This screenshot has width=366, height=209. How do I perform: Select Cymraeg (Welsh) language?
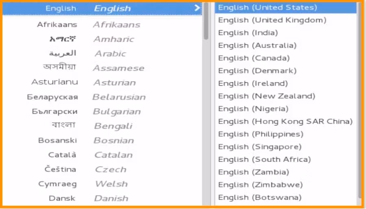pos(89,184)
